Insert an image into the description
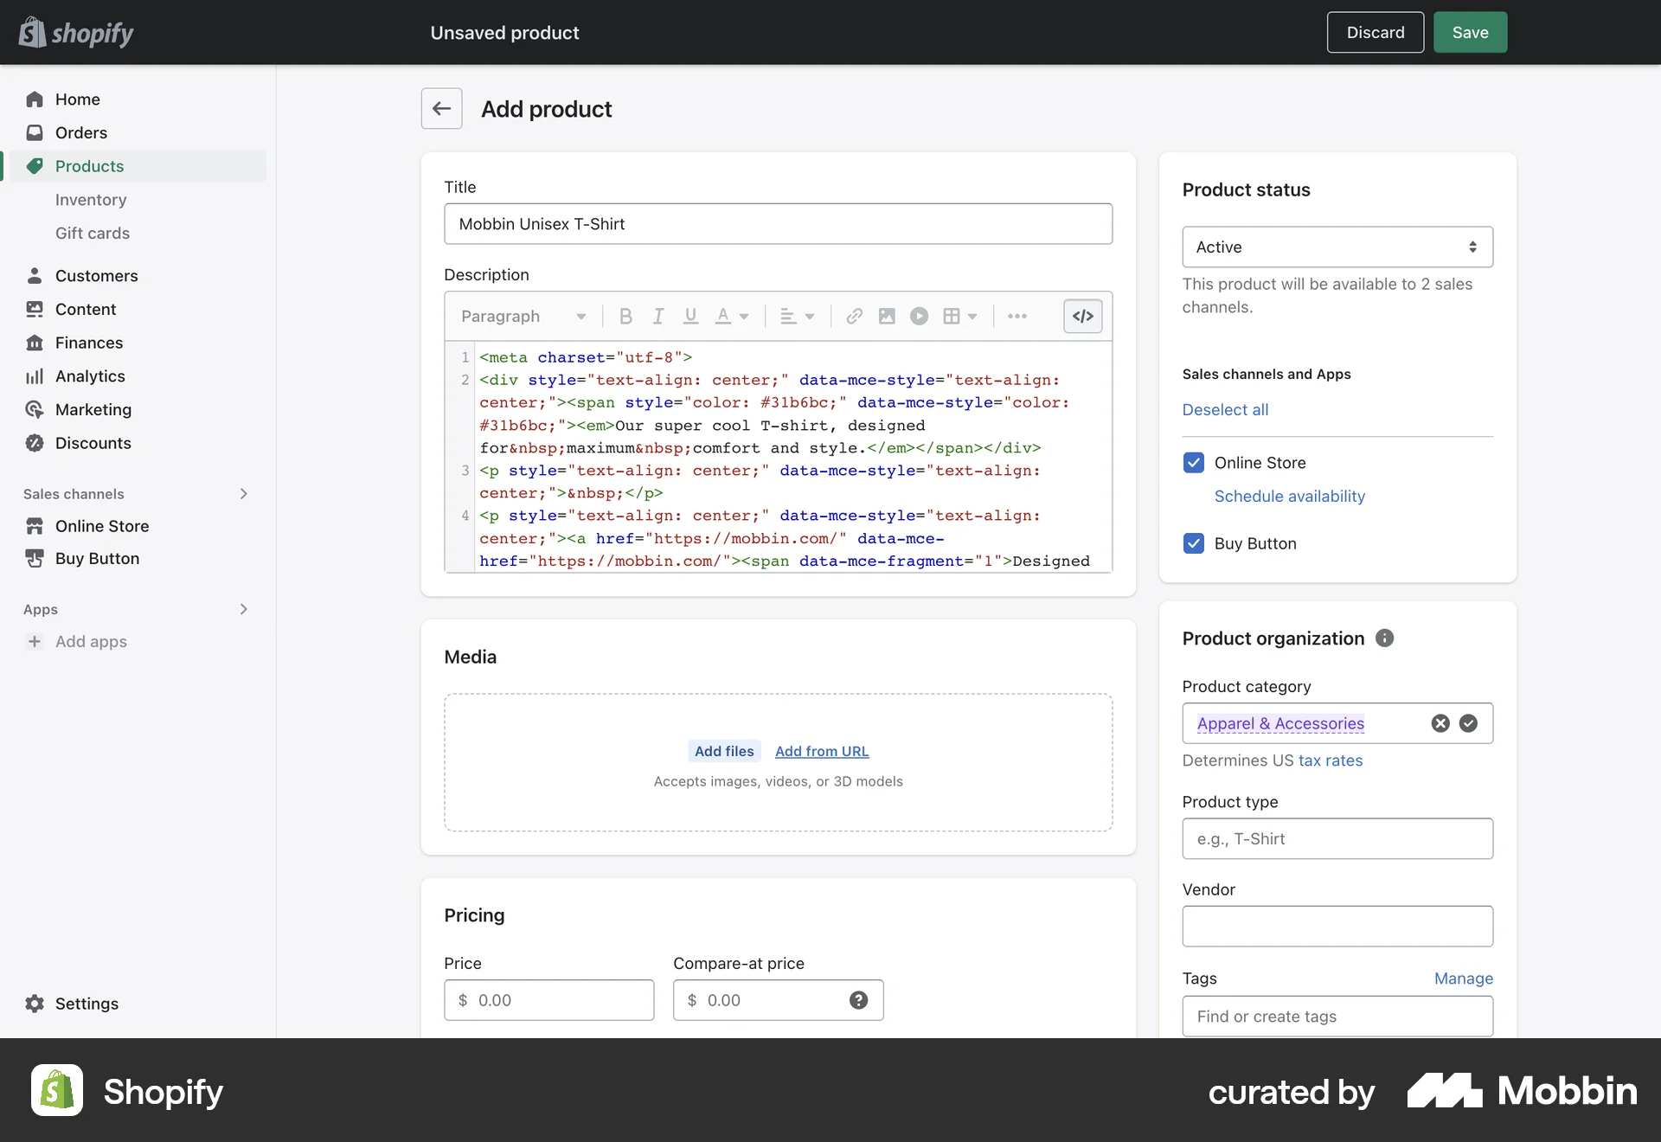 886,316
